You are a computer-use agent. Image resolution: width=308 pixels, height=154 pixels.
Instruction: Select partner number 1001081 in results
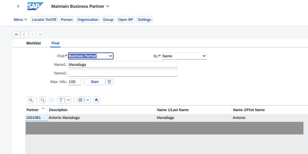coord(33,118)
